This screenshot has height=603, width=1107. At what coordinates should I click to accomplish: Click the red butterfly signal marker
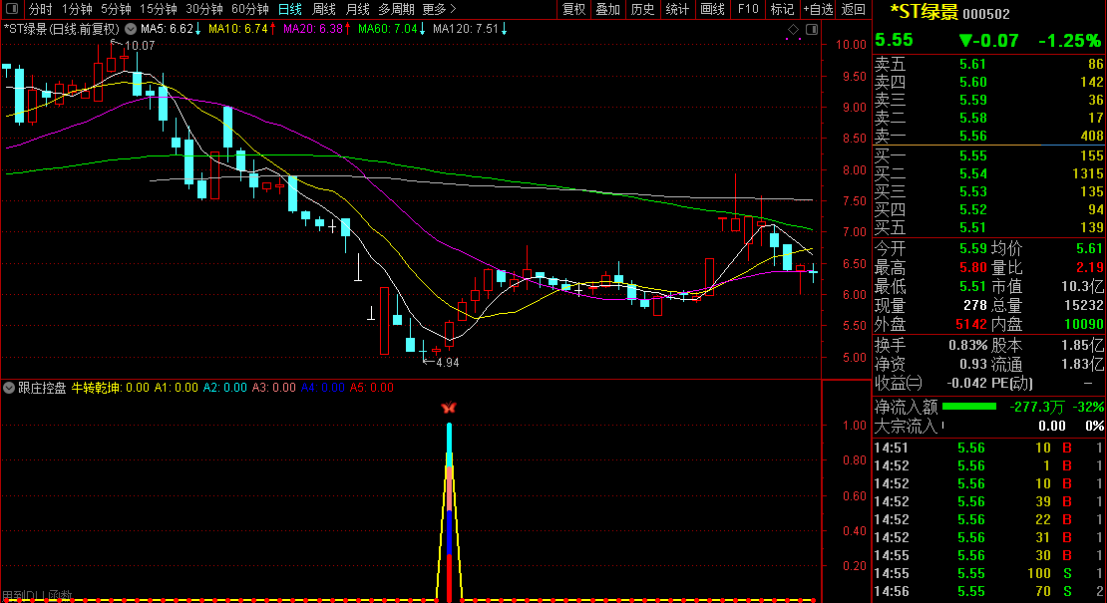[449, 408]
